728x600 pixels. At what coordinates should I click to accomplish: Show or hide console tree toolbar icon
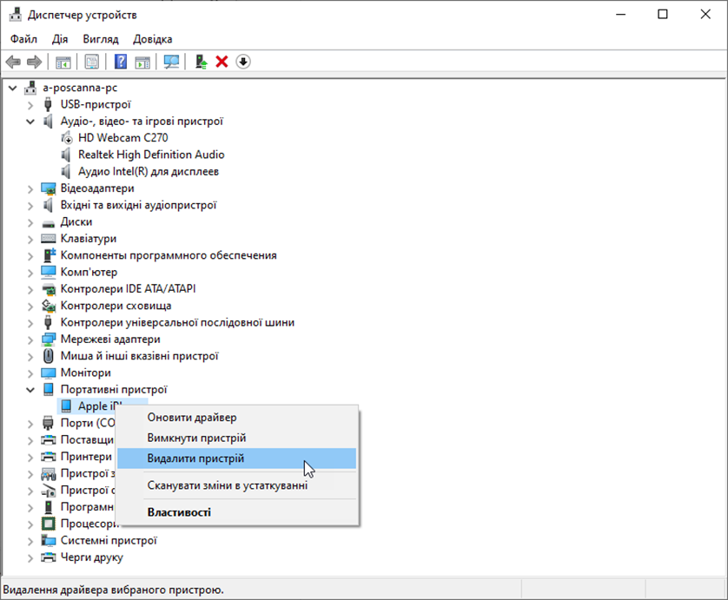(63, 62)
